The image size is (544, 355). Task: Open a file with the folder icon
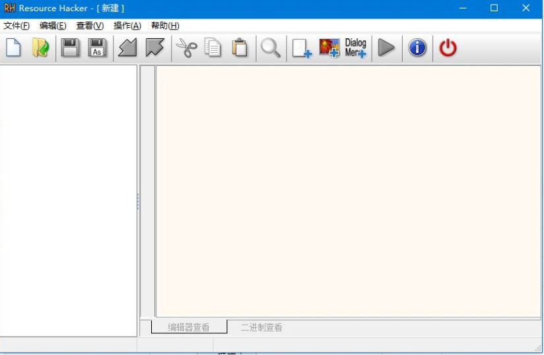point(40,48)
